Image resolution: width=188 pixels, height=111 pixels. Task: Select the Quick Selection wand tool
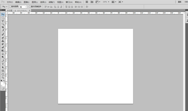[3, 24]
